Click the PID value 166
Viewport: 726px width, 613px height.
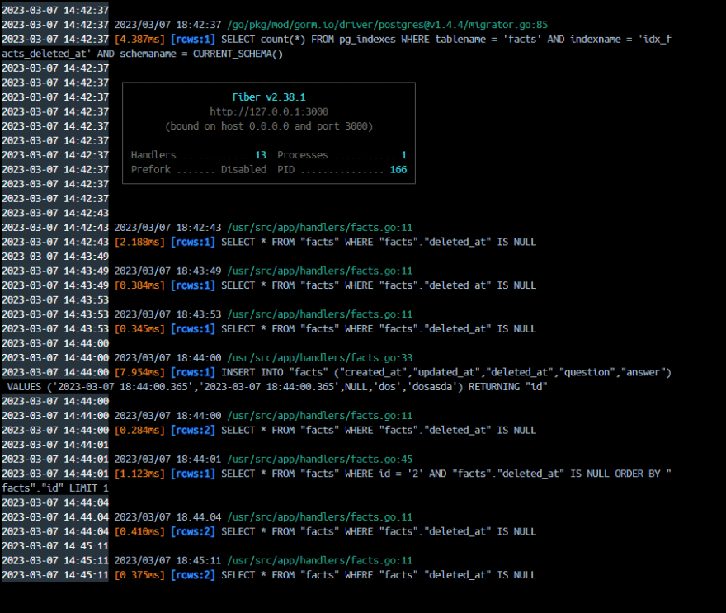click(398, 169)
